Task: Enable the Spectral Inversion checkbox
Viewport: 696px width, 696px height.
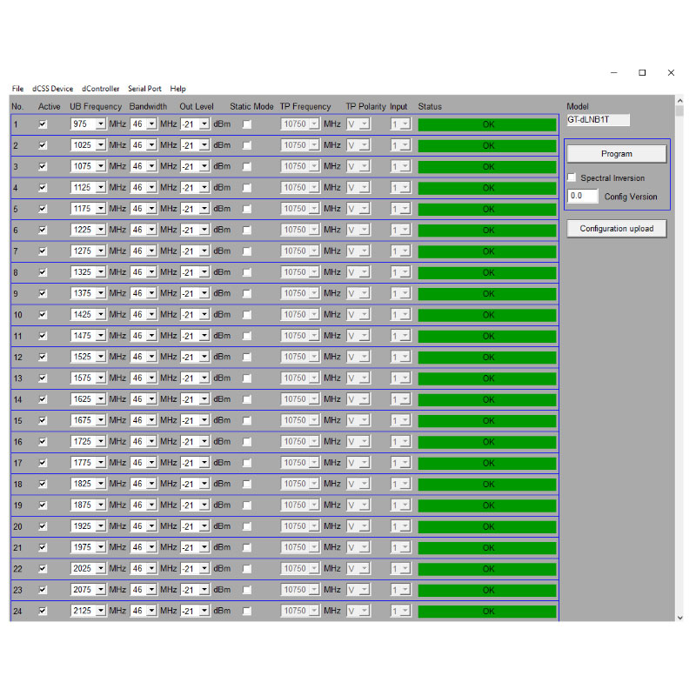Action: tap(572, 177)
